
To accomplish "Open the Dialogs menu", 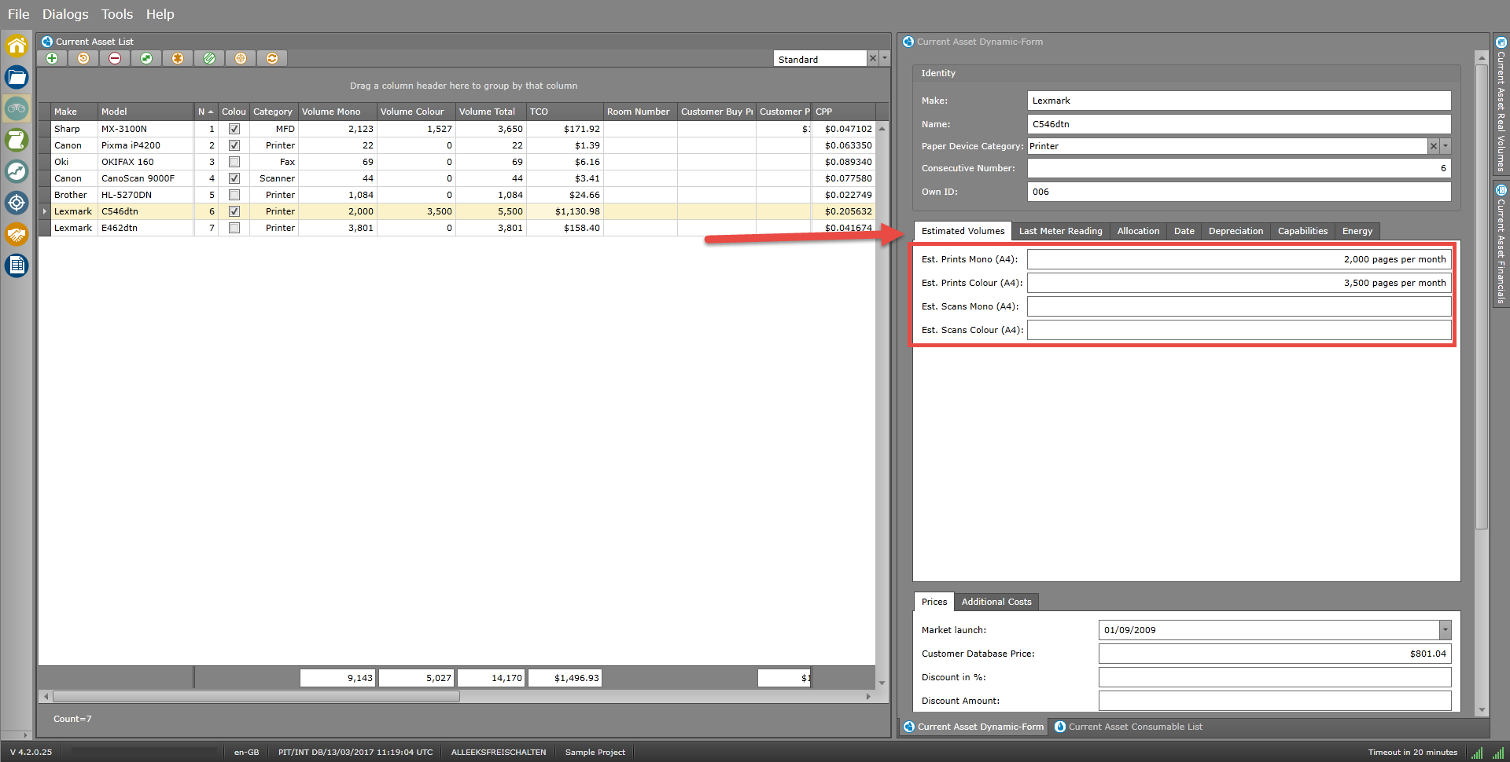I will (x=65, y=14).
